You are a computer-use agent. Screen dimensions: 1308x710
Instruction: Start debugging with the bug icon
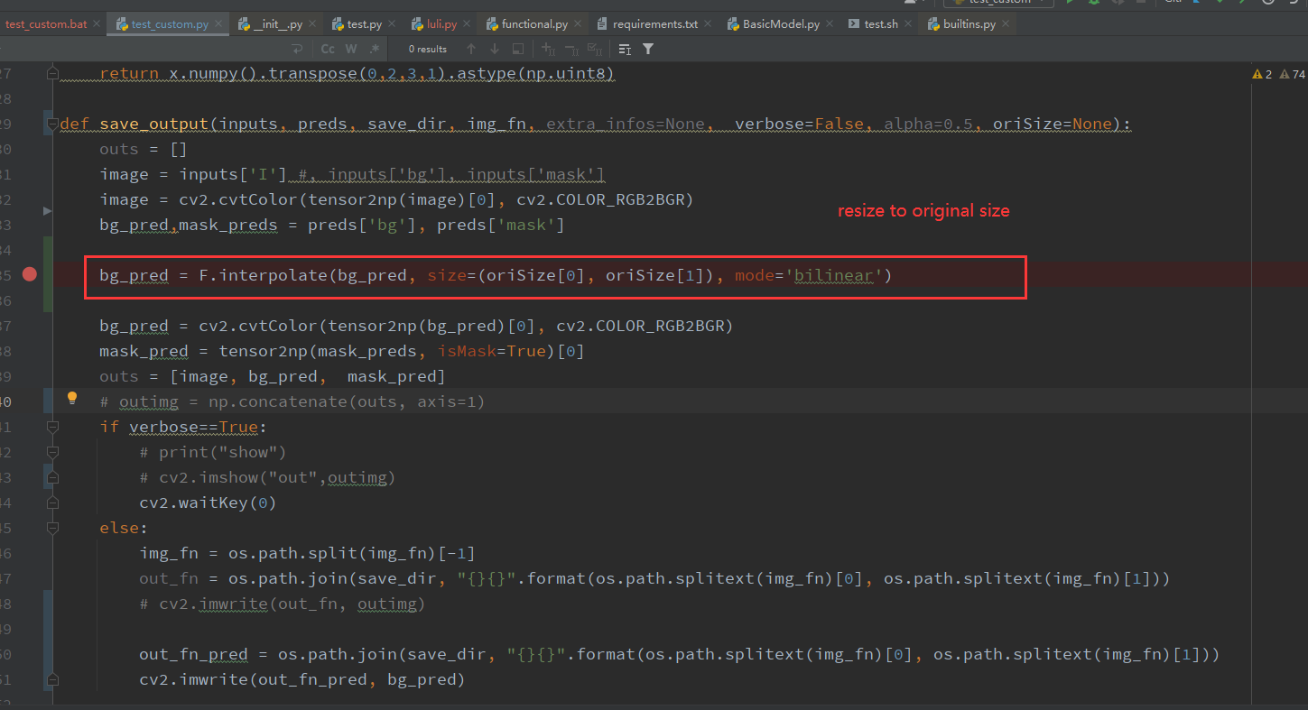1094,4
